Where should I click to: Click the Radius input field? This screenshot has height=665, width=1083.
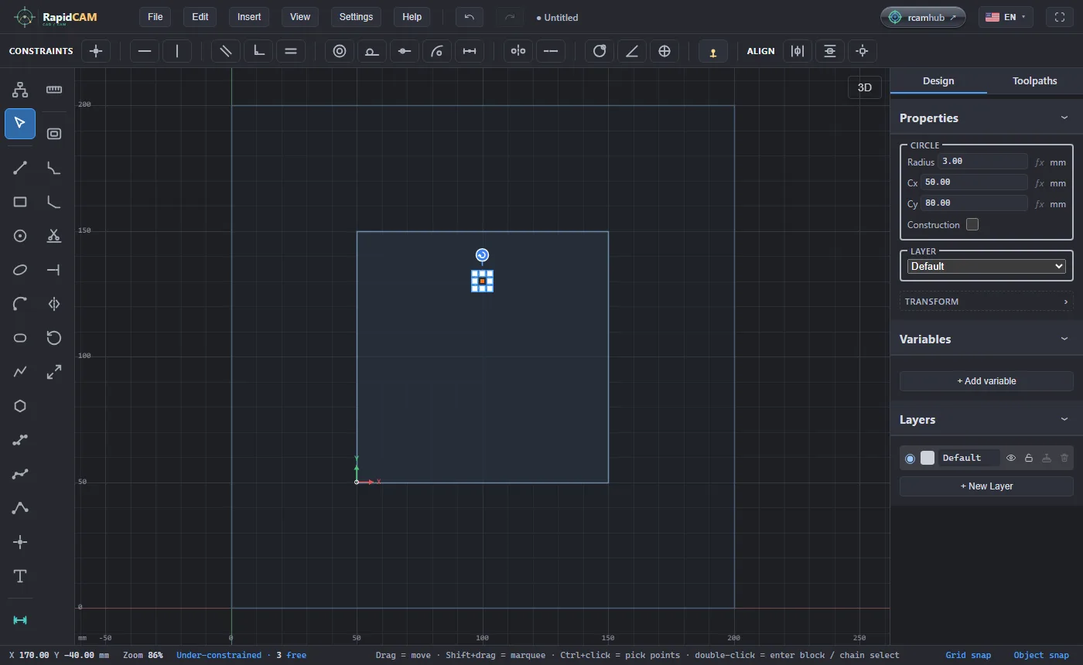pyautogui.click(x=982, y=162)
